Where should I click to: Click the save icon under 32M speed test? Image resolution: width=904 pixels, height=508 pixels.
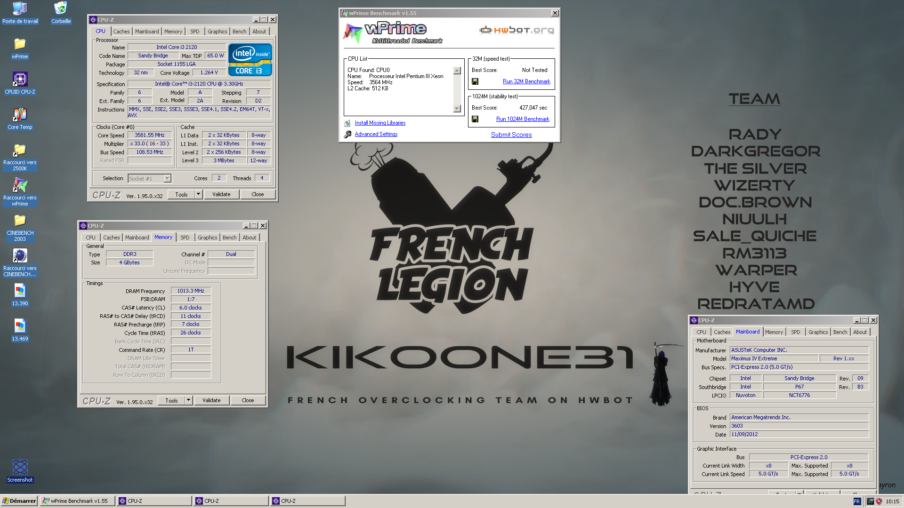pos(475,81)
